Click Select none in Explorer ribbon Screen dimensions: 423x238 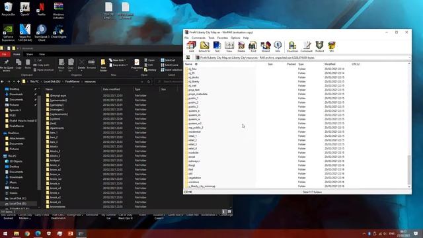169,65
